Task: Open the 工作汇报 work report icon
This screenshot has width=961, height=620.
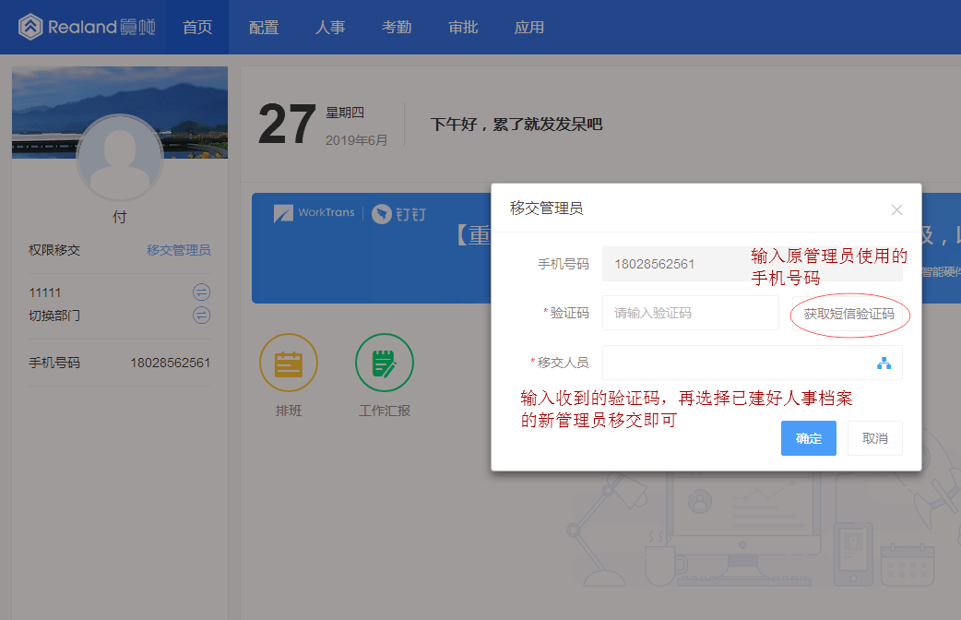Action: (385, 362)
